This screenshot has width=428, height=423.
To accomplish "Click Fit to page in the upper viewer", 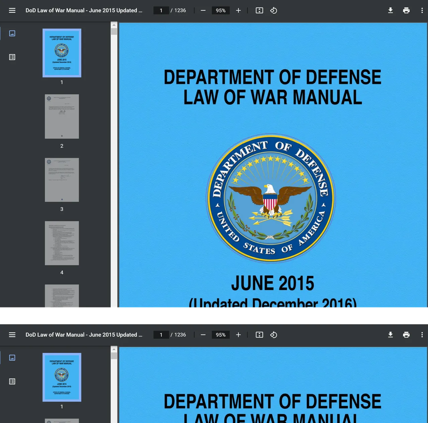I will (x=259, y=10).
